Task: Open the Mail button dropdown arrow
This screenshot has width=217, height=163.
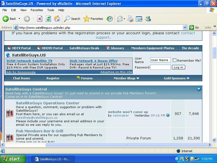Action: (x=124, y=19)
